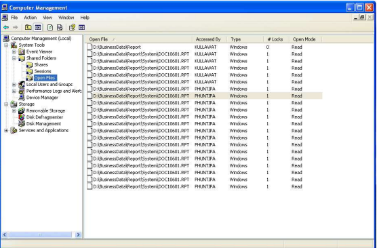377x248 pixels.
Task: Click the Disk Defragmenter icon
Action: (x=22, y=117)
